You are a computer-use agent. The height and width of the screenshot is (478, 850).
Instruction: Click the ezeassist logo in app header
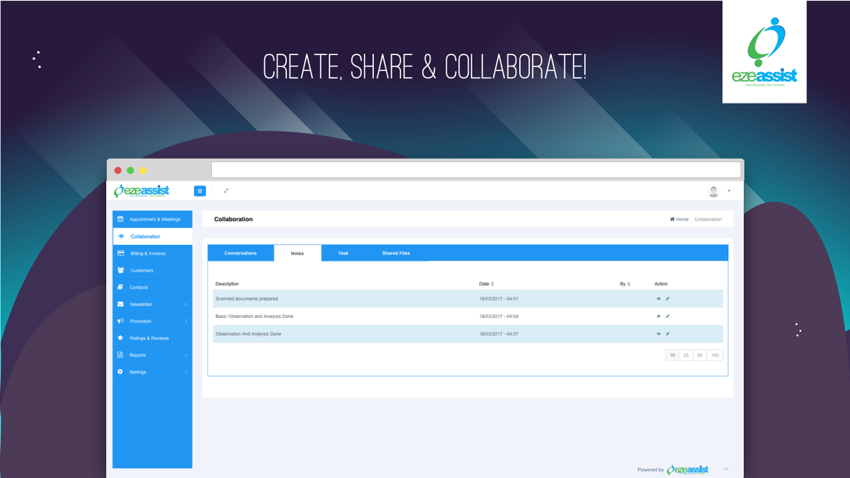click(142, 191)
